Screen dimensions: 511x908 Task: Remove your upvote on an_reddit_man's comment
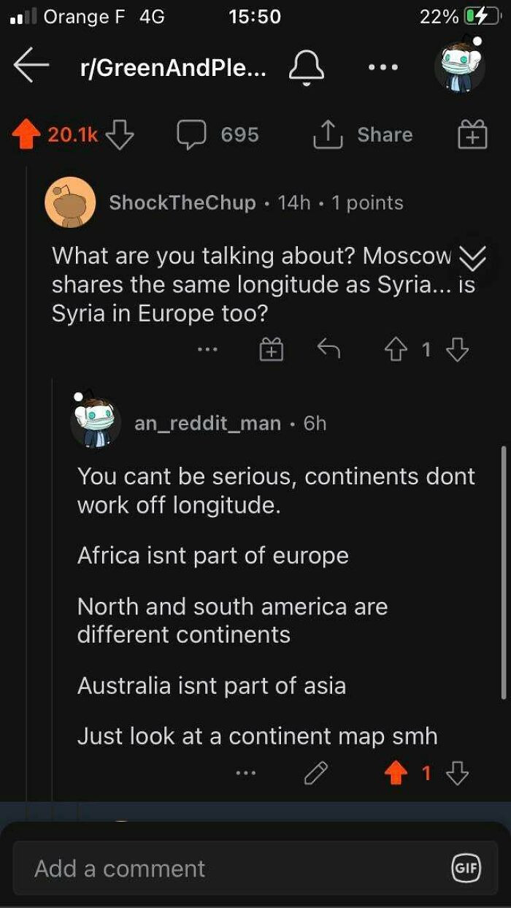[396, 771]
